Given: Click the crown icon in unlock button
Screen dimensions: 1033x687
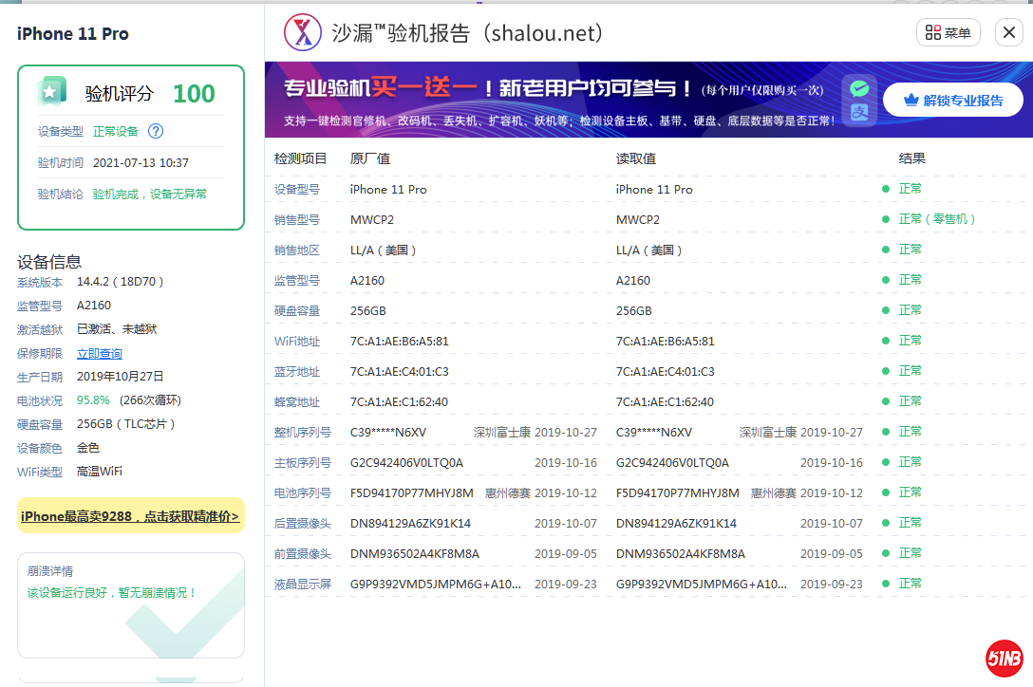Looking at the screenshot, I should click(x=911, y=100).
